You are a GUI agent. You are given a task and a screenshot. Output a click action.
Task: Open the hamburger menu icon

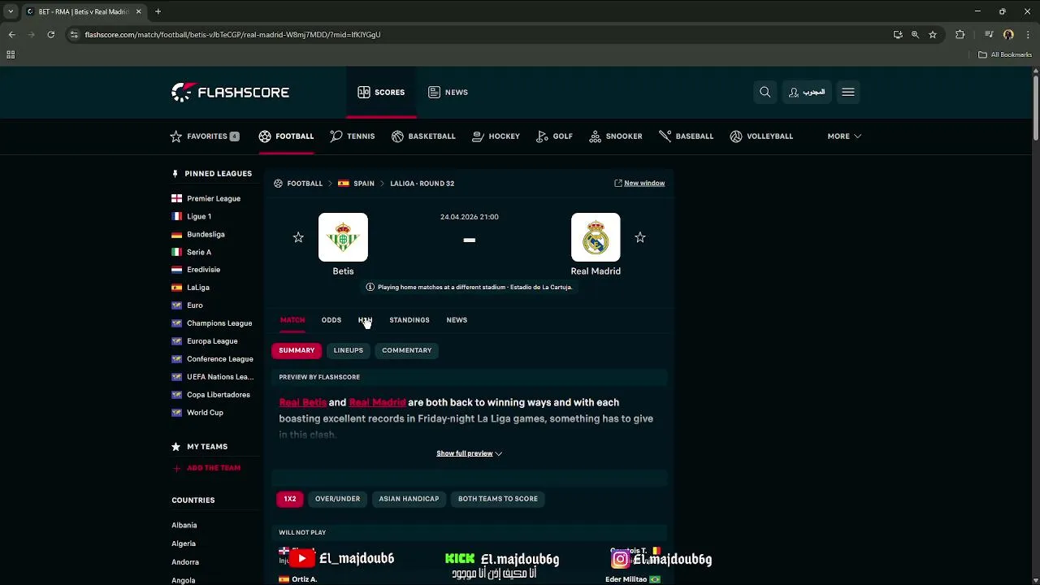click(x=848, y=92)
